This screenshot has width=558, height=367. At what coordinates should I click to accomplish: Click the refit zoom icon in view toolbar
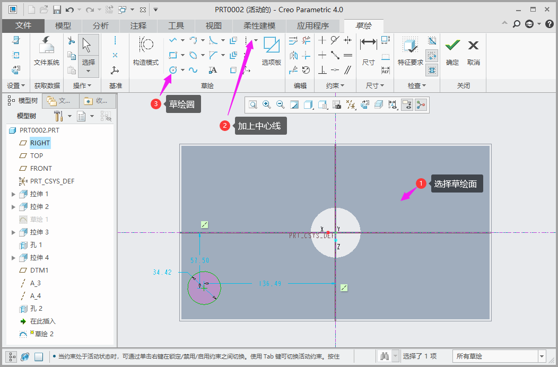click(x=253, y=105)
